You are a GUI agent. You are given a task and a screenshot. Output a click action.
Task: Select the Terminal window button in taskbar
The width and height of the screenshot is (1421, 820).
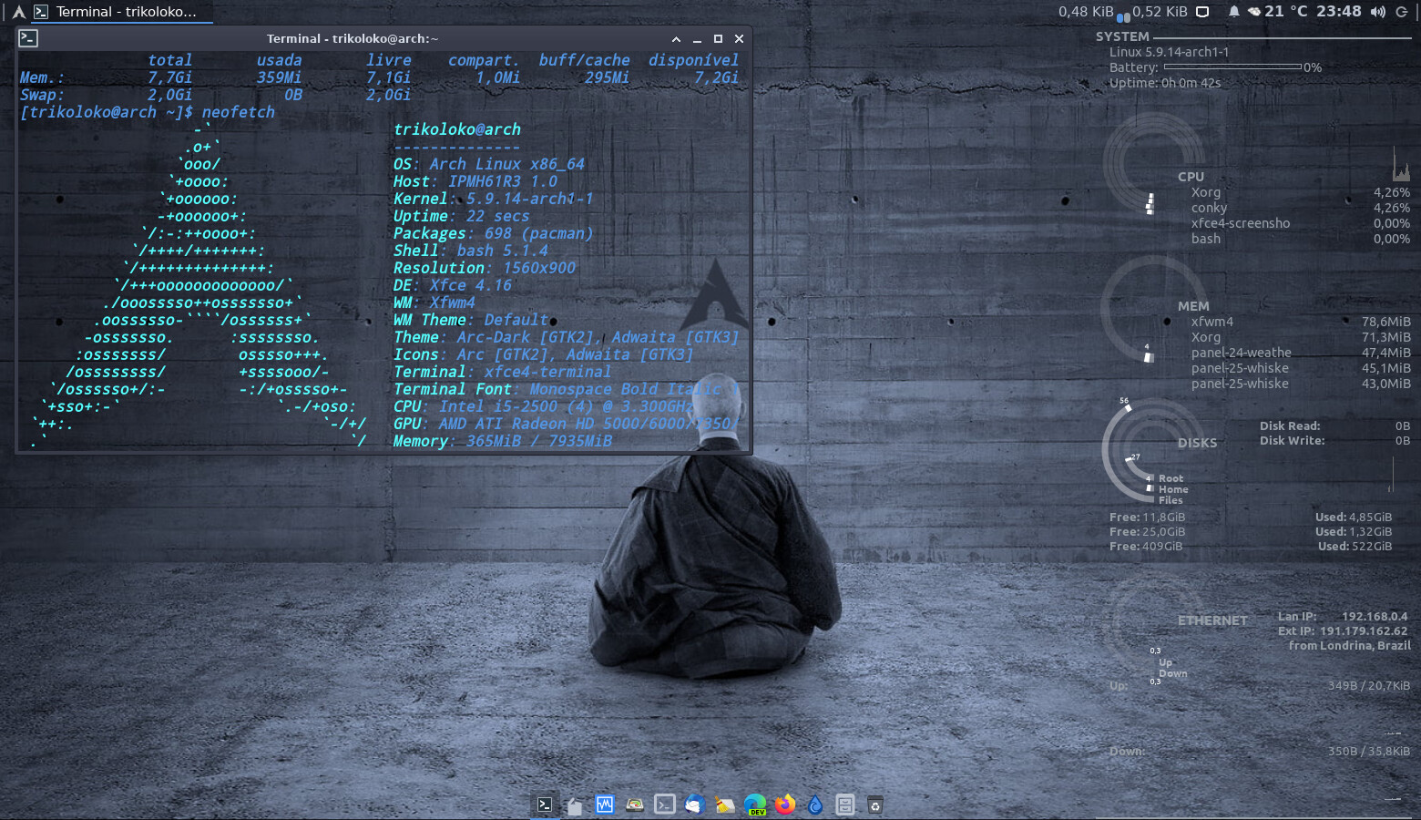[115, 12]
